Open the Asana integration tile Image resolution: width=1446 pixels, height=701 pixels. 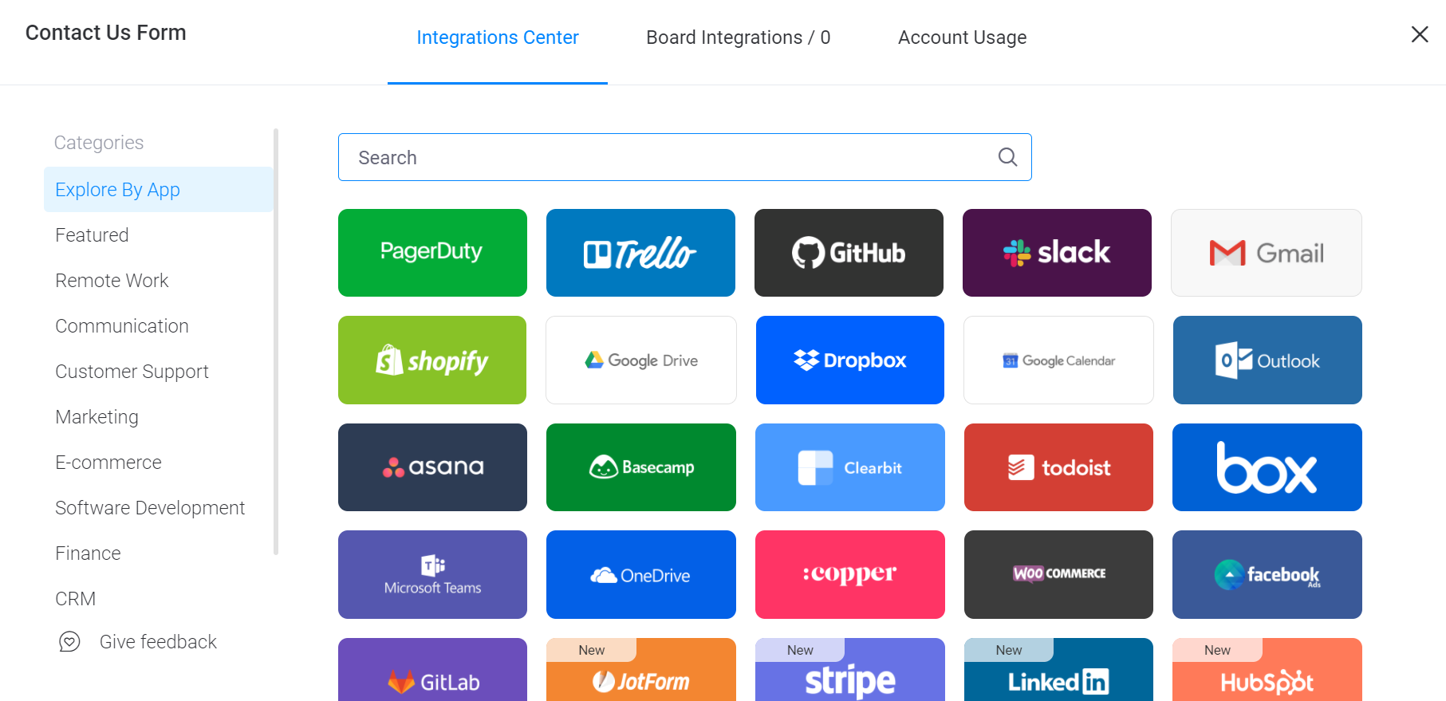coord(432,467)
